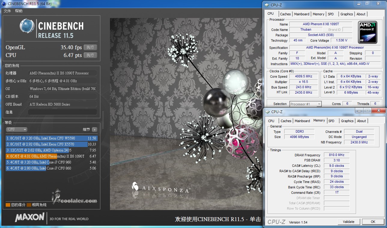Expand details with the 细节 arrow
The height and width of the screenshot is (228, 387).
(x=95, y=130)
